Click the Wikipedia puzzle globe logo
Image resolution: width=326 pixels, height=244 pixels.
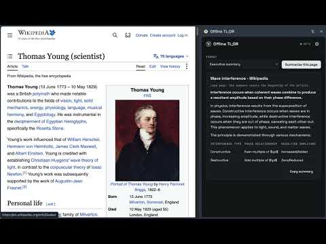click(52, 33)
